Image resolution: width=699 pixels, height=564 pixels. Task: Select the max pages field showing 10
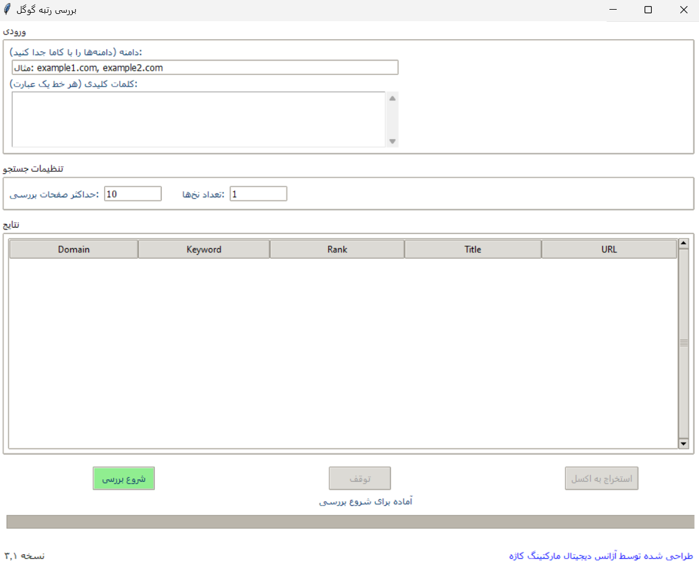(x=133, y=194)
